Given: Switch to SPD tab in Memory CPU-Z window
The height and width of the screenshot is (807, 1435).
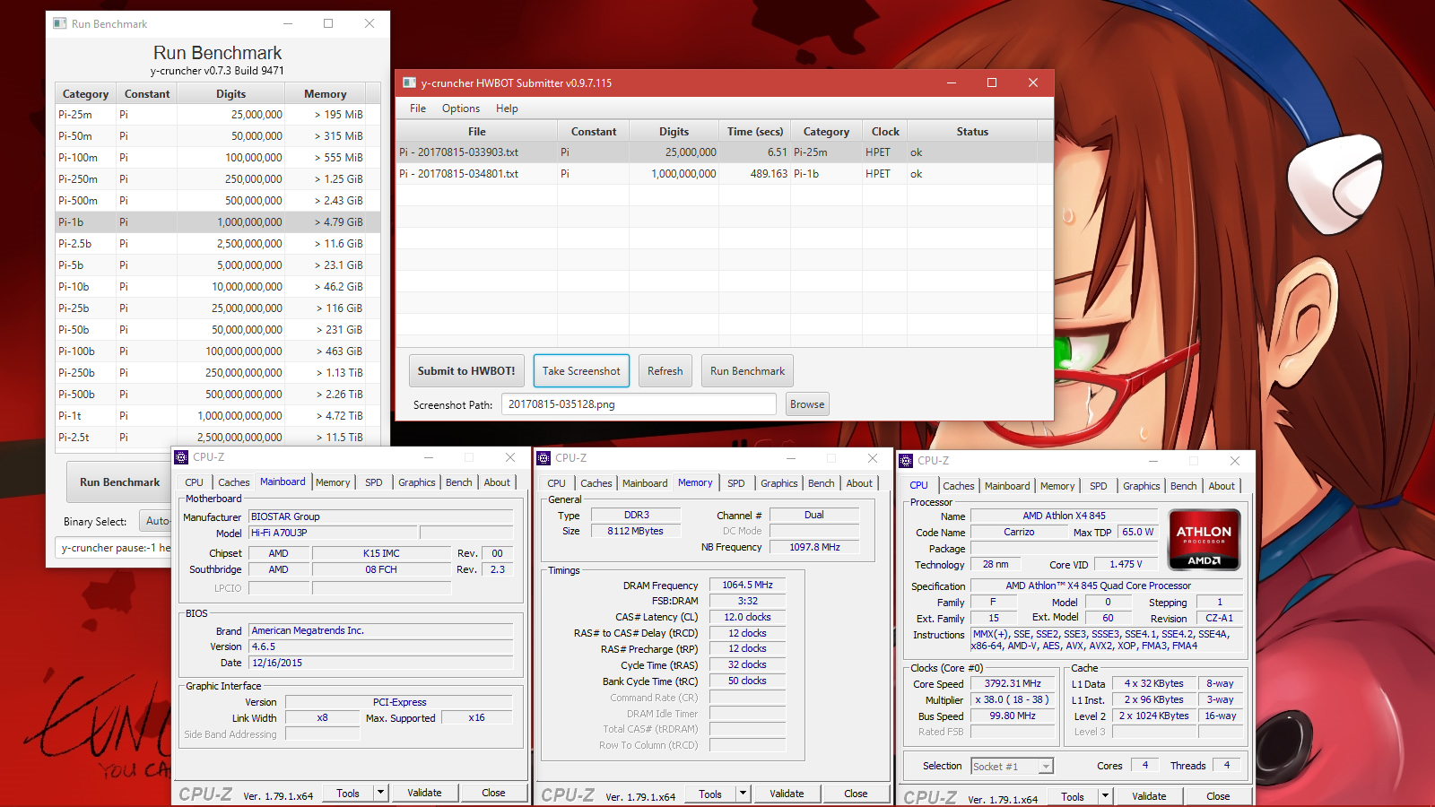Looking at the screenshot, I should point(736,483).
